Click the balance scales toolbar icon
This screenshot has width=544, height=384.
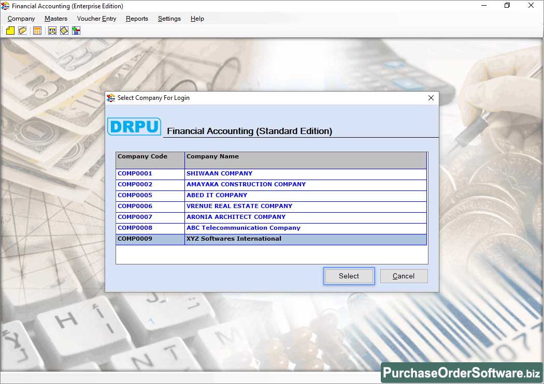(52, 31)
